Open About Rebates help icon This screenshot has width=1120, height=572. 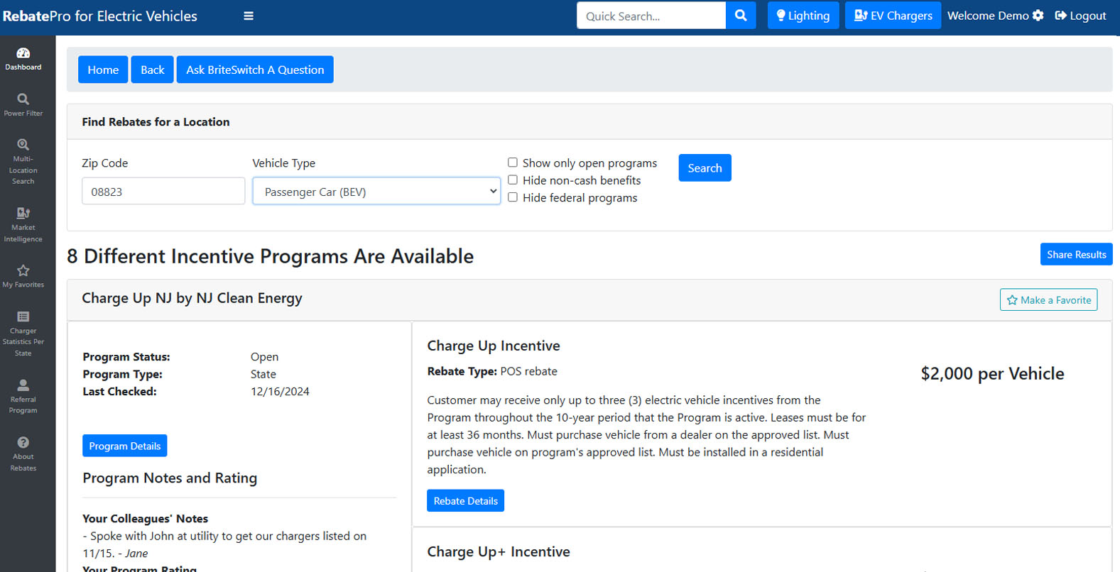click(23, 443)
